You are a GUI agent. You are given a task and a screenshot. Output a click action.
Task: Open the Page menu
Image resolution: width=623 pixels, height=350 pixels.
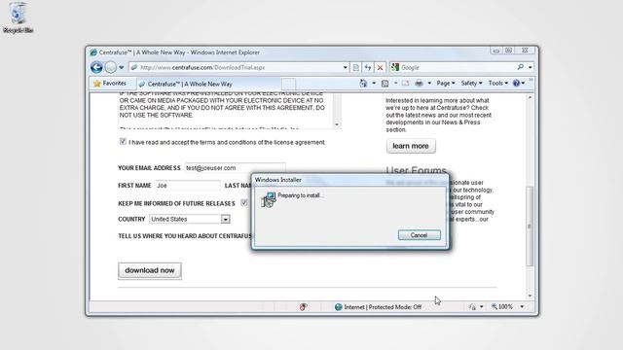pyautogui.click(x=446, y=84)
